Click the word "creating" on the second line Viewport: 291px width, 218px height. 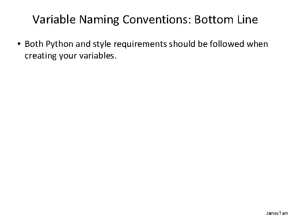coord(40,56)
